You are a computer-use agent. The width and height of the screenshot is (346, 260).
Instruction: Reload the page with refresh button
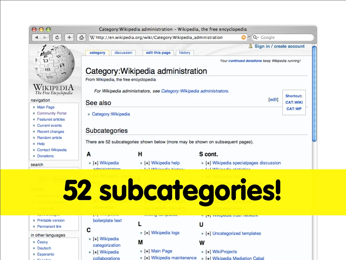(57, 37)
